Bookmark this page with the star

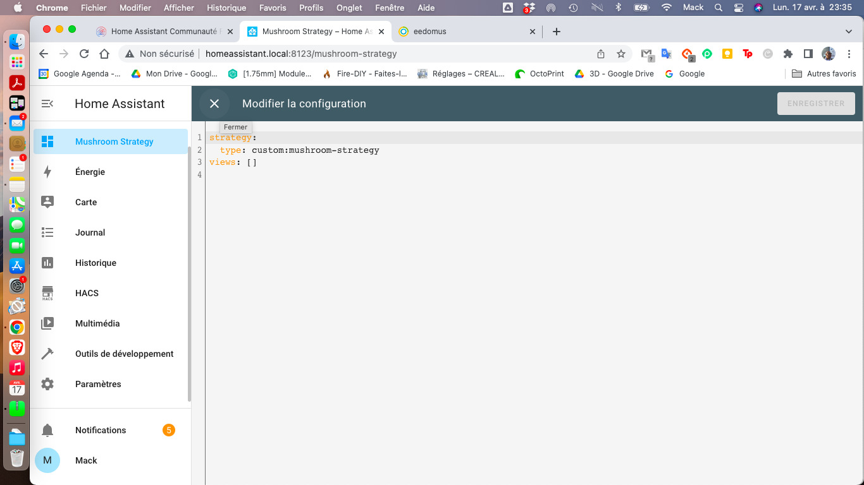[621, 54]
